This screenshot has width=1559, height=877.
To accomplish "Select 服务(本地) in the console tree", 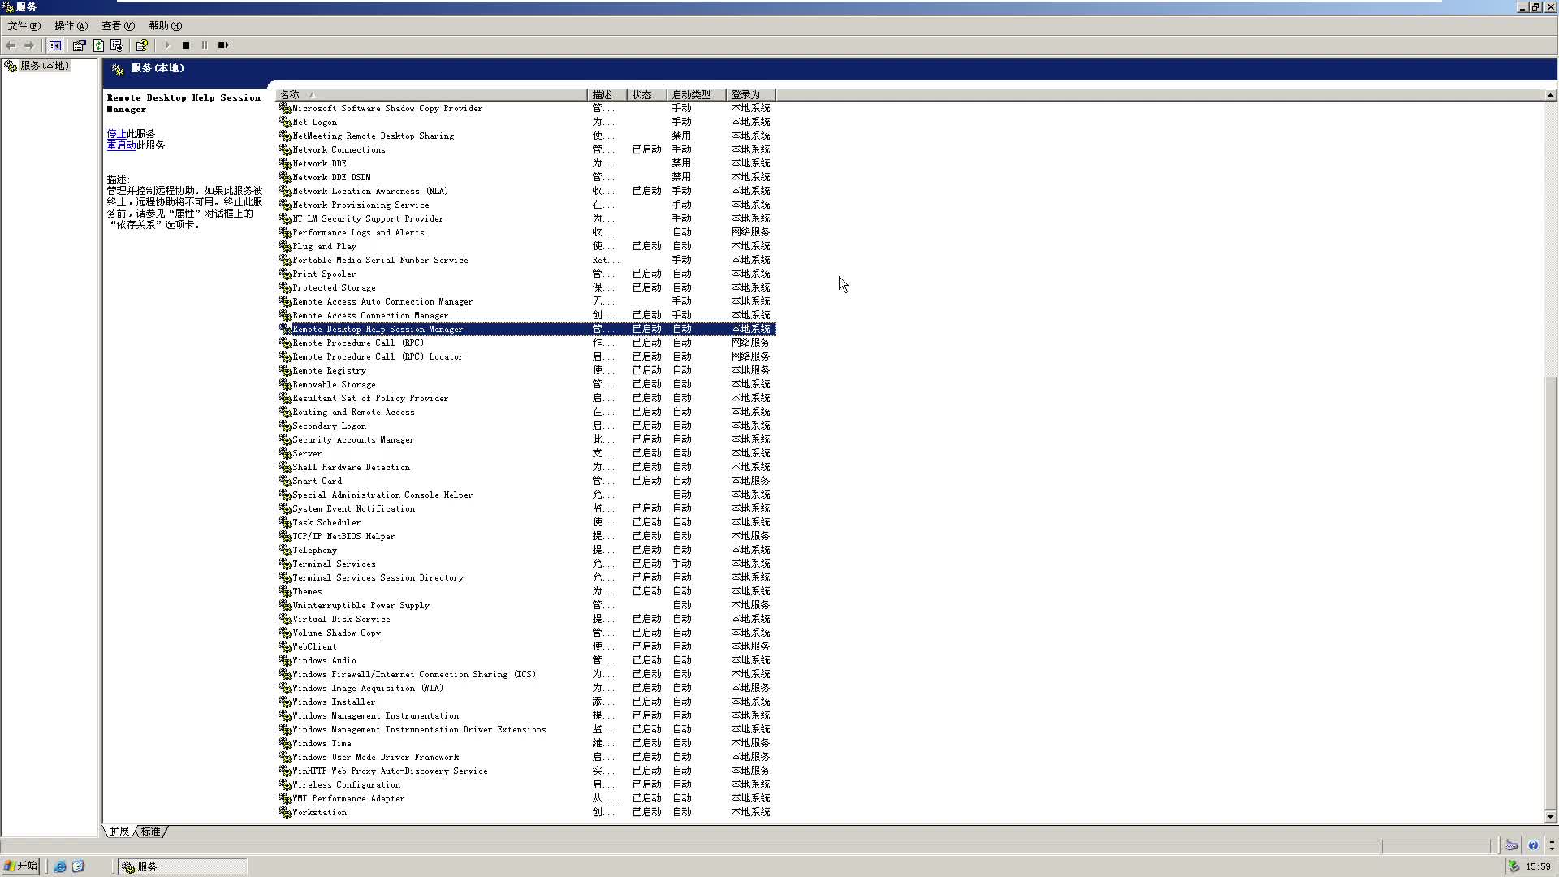I will pos(44,66).
